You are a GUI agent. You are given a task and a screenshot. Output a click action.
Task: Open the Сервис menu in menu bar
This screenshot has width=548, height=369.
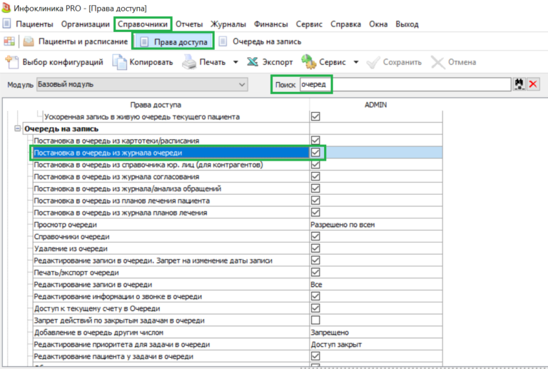(309, 24)
